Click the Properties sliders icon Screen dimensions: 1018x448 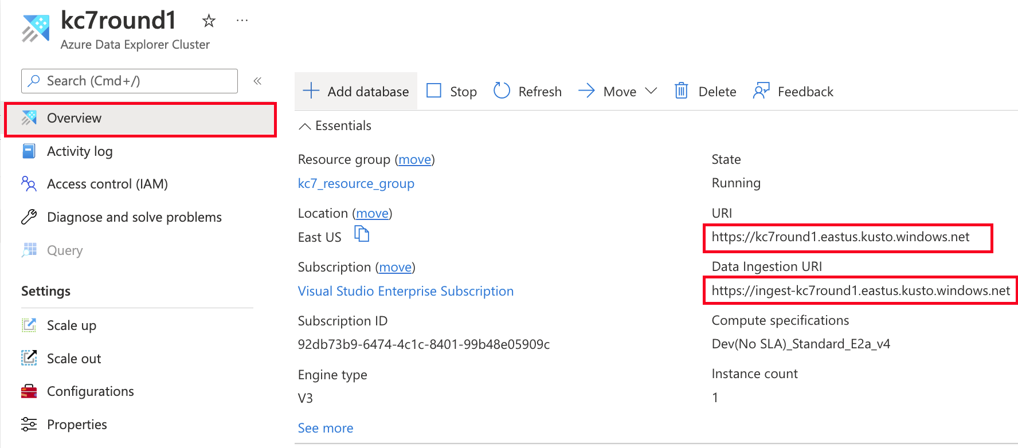[x=29, y=425]
